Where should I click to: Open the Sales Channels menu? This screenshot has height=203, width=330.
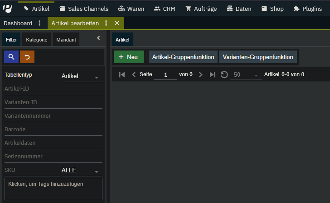(x=84, y=9)
